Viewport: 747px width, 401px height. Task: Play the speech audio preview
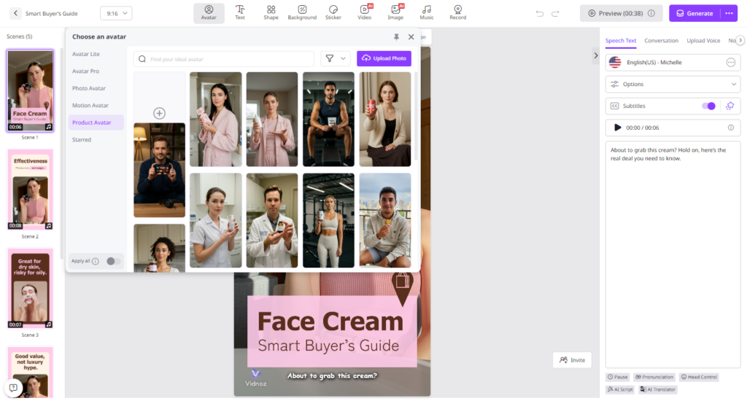pyautogui.click(x=617, y=128)
